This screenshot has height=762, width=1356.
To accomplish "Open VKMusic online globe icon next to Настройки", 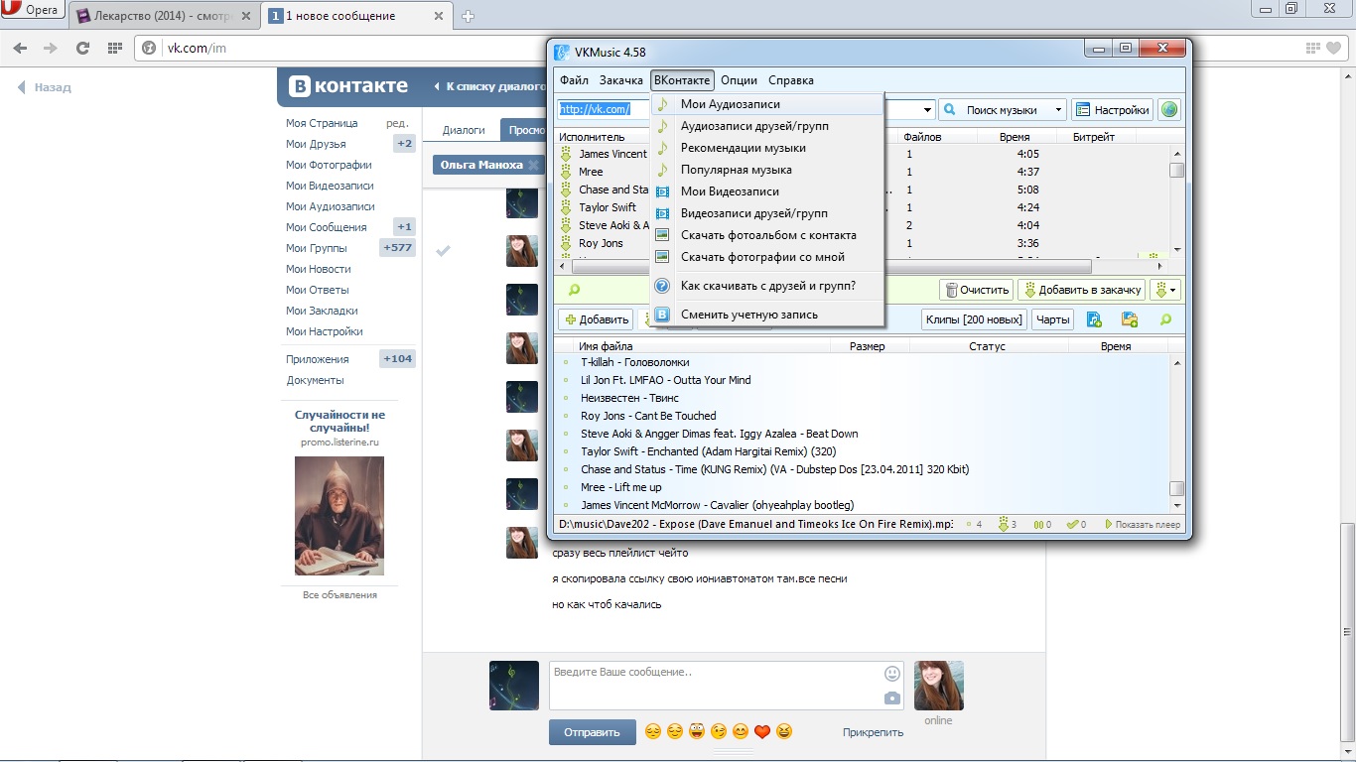I will pyautogui.click(x=1169, y=110).
